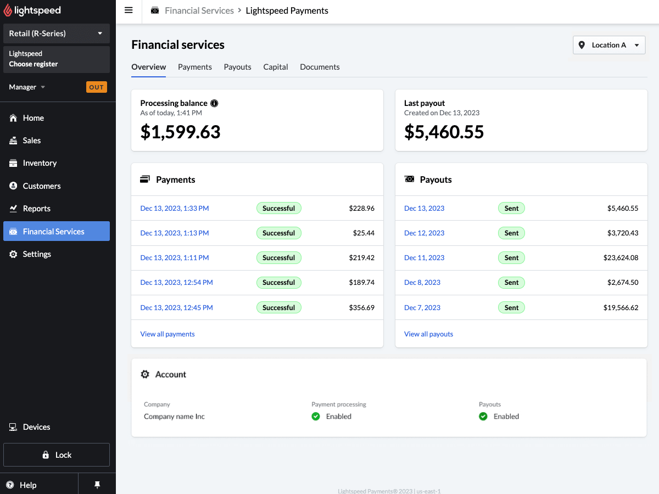Click the hamburger menu icon
659x494 pixels.
tap(129, 10)
